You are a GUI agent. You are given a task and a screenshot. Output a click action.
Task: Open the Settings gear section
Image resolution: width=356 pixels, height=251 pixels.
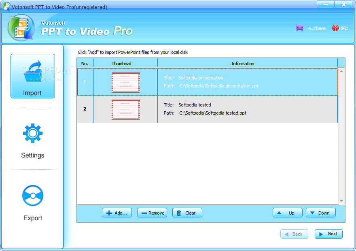[33, 141]
